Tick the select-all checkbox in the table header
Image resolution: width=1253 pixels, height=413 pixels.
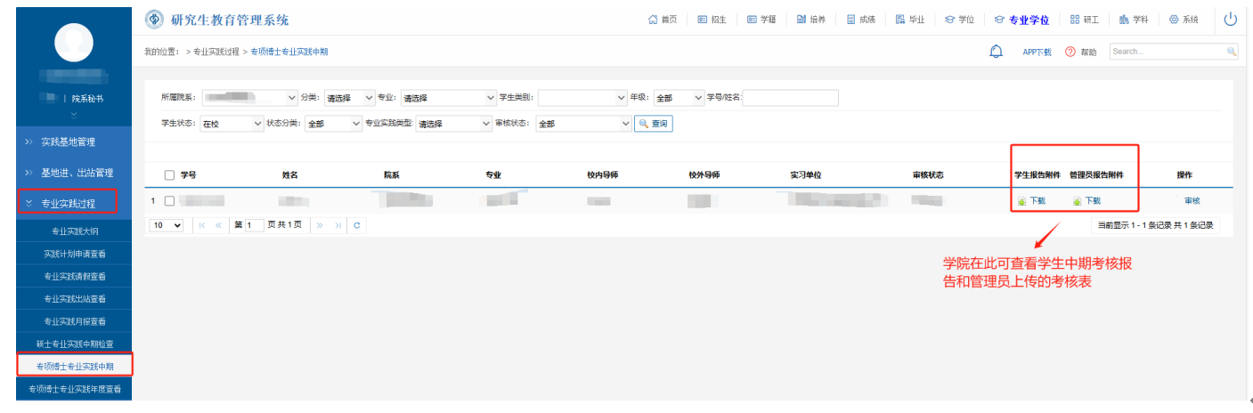click(169, 175)
